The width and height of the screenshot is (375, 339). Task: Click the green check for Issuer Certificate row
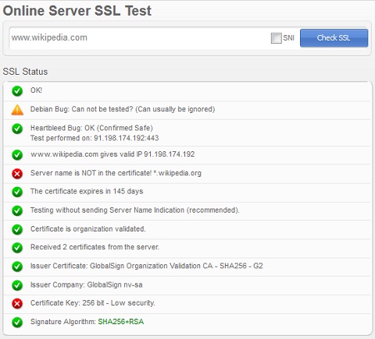coord(17,267)
